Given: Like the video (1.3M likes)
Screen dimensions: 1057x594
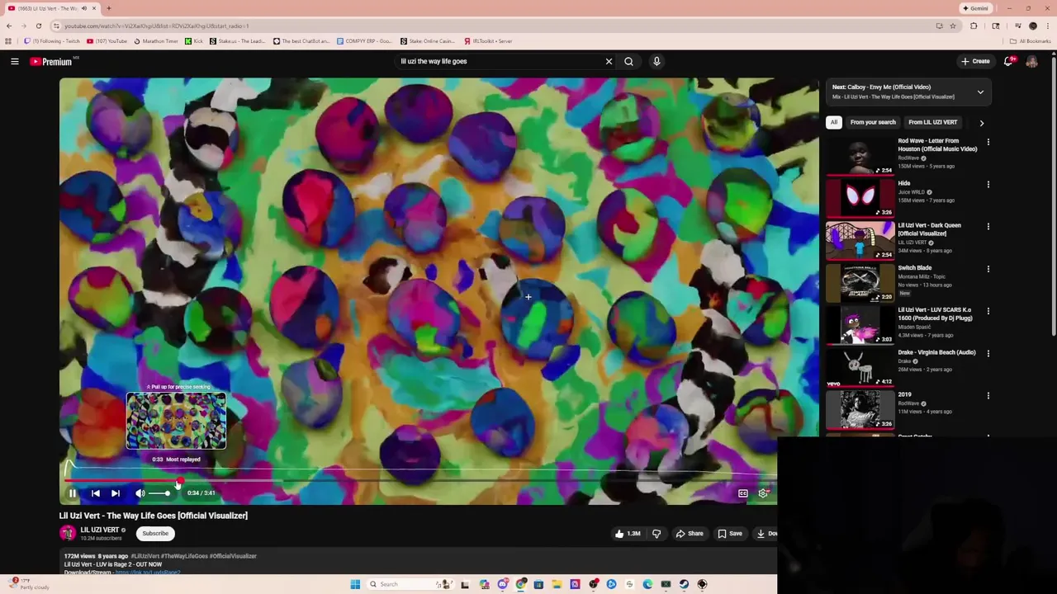Looking at the screenshot, I should click(x=628, y=534).
